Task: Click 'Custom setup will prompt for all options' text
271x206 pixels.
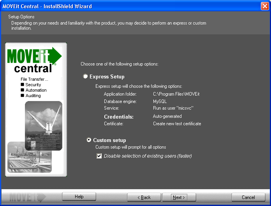Action: (131, 147)
